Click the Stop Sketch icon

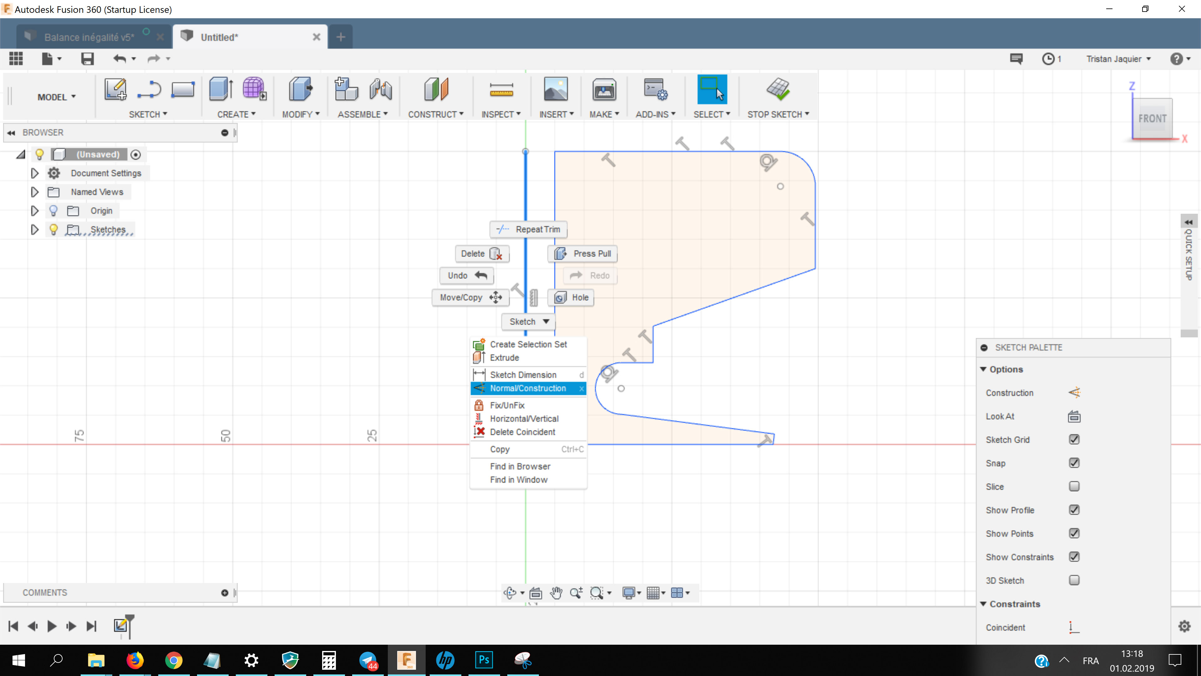pyautogui.click(x=778, y=89)
